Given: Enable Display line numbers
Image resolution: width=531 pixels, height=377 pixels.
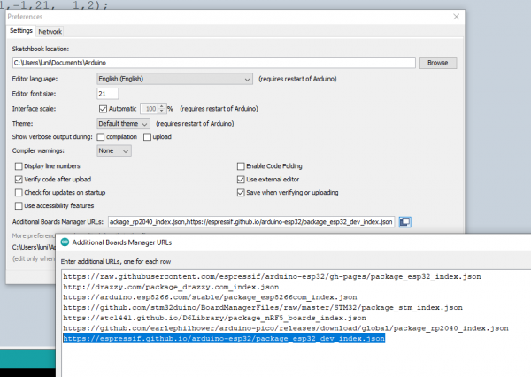Looking at the screenshot, I should coord(19,166).
